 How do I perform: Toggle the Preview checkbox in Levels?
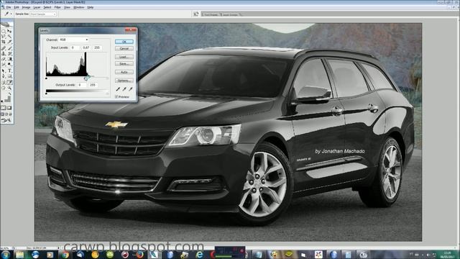click(x=116, y=96)
